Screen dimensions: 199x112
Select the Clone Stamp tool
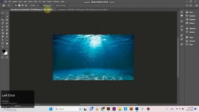point(7,26)
